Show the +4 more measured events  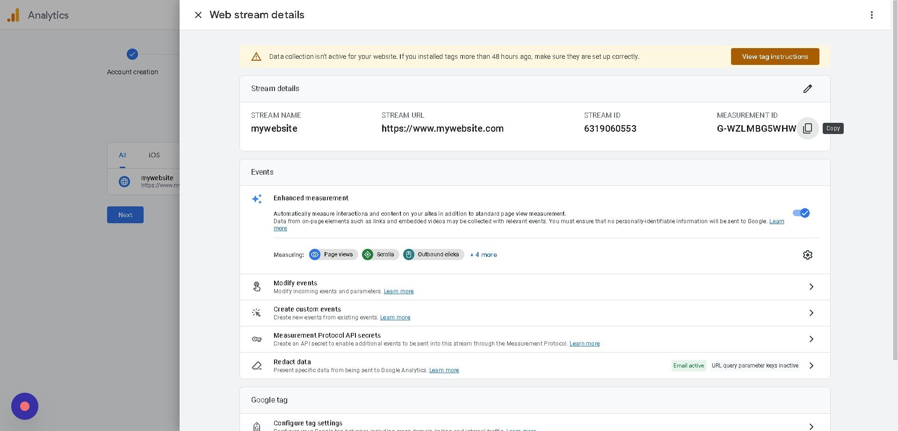(484, 254)
